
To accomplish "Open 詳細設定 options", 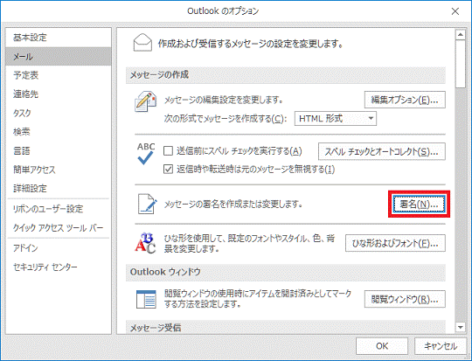I will pos(59,189).
